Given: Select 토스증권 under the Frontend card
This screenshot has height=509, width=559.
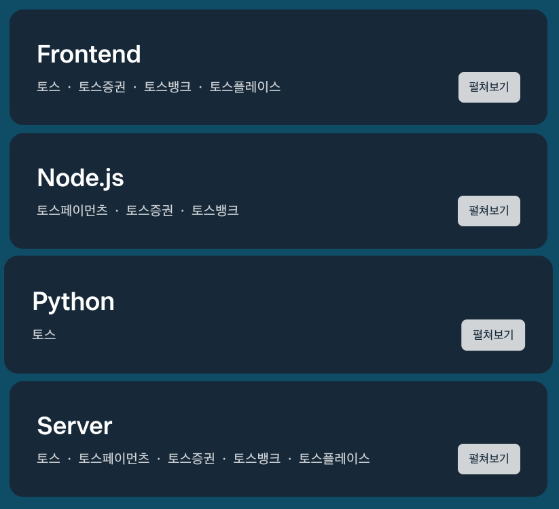Looking at the screenshot, I should [x=102, y=87].
